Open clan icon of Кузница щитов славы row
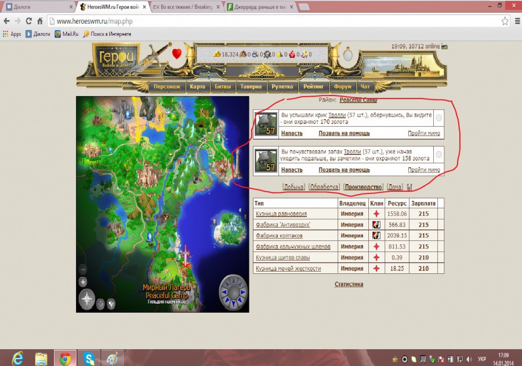Image resolution: width=522 pixels, height=366 pixels. [x=376, y=257]
